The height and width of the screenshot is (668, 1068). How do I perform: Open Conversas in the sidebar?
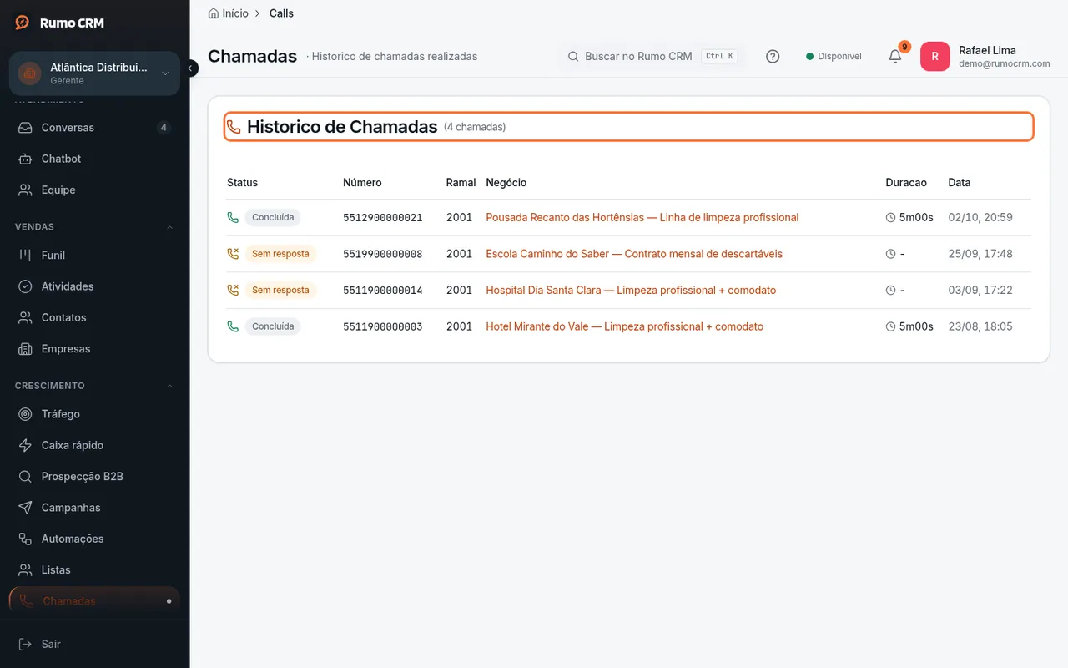[x=94, y=128]
